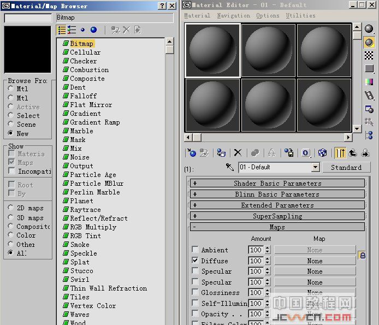
Task: Select View List mode in the browser toolbar
Action: click(61, 30)
